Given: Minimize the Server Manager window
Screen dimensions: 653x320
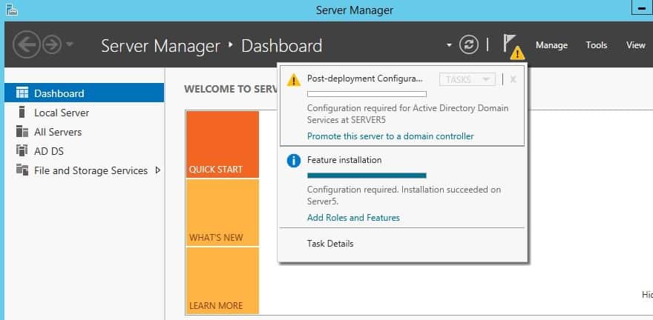Looking at the screenshot, I should tap(642, 8).
